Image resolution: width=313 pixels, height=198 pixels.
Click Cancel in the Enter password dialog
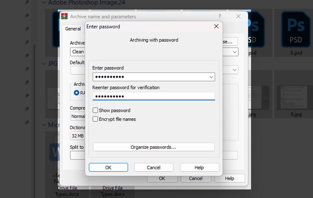[154, 167]
